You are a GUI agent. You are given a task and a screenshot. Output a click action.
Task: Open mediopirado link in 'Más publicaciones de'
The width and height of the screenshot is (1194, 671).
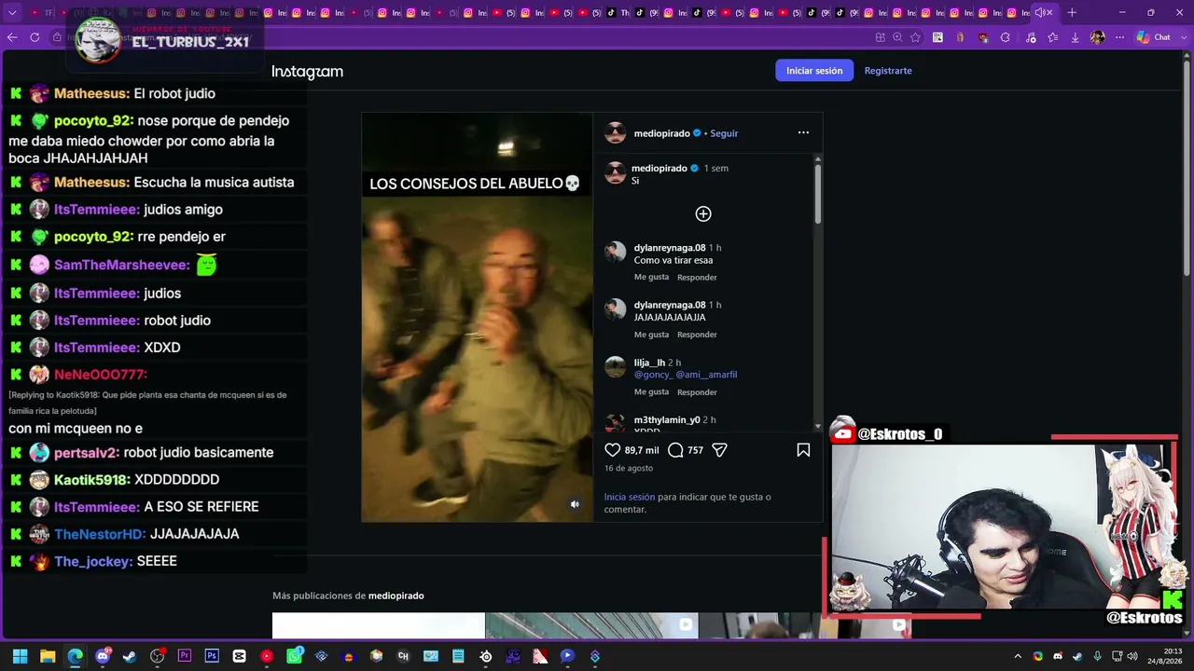pos(396,596)
